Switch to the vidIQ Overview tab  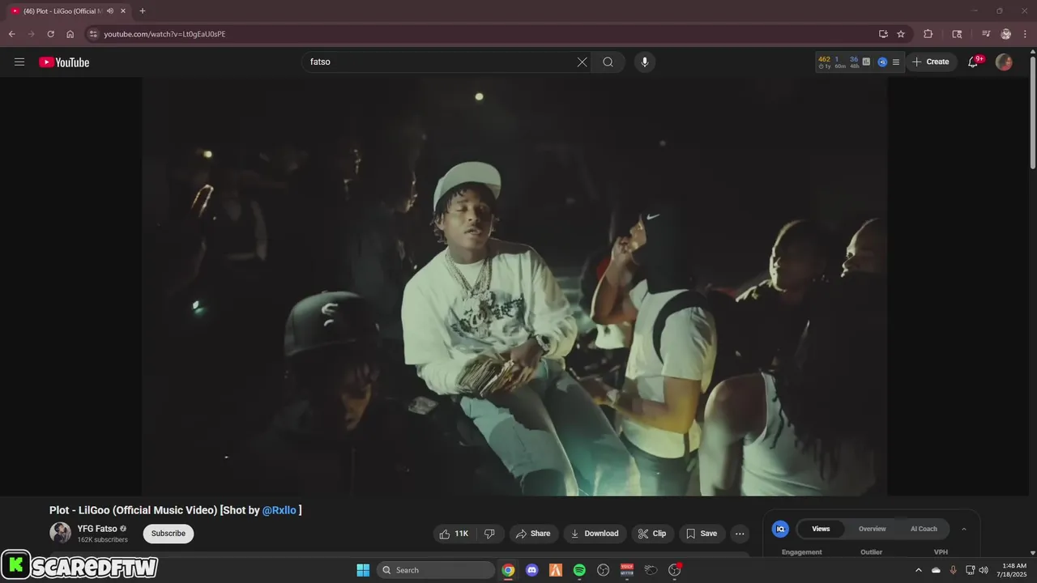coord(873,529)
